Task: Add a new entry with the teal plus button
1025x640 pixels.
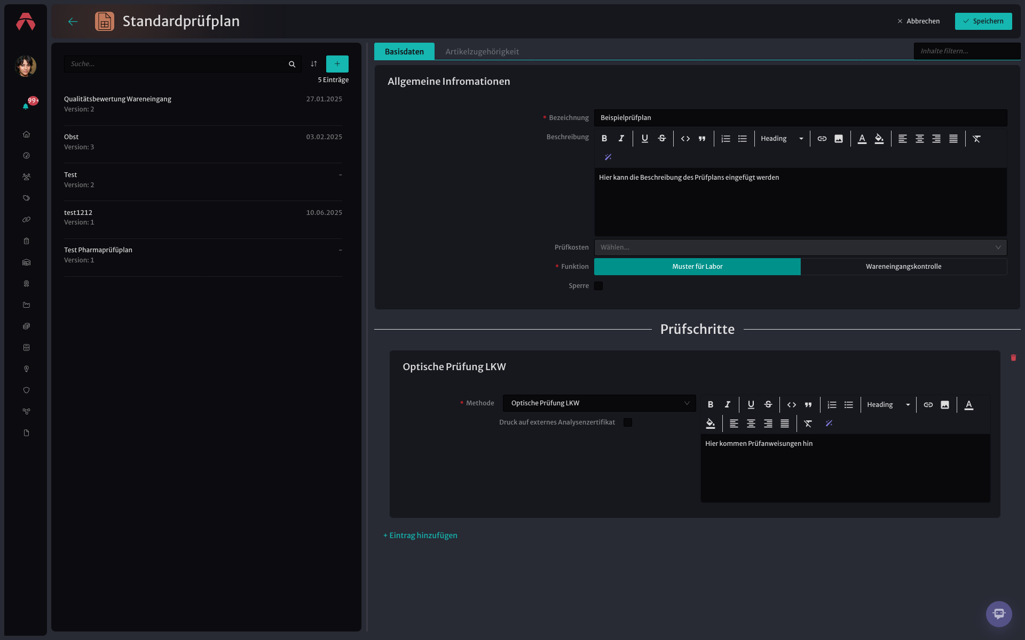Action: (x=337, y=64)
